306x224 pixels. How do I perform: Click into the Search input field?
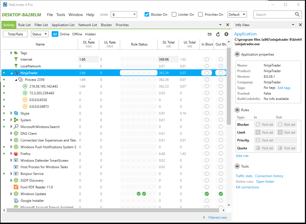click(274, 14)
